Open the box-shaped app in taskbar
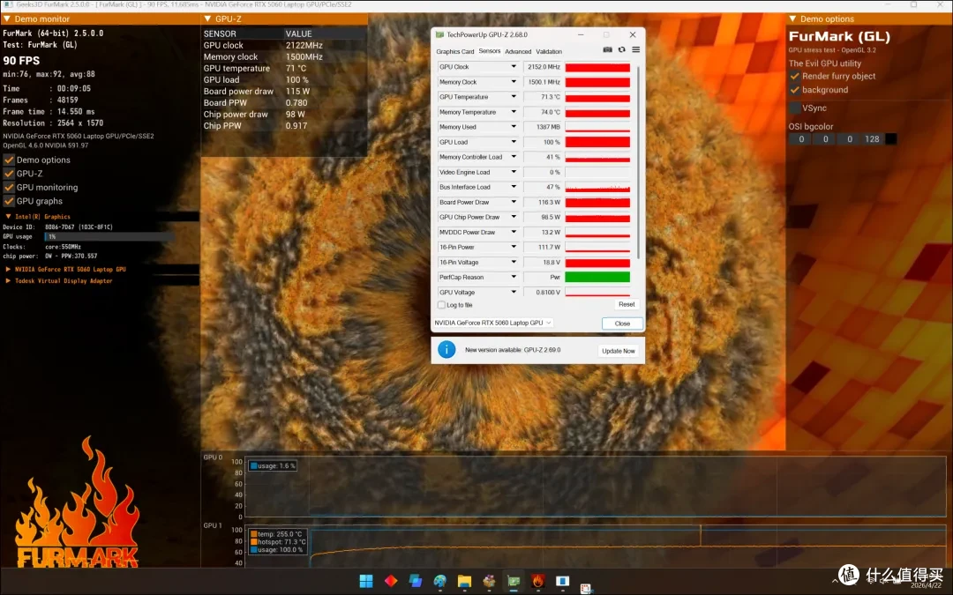Image resolution: width=953 pixels, height=595 pixels. [x=489, y=581]
